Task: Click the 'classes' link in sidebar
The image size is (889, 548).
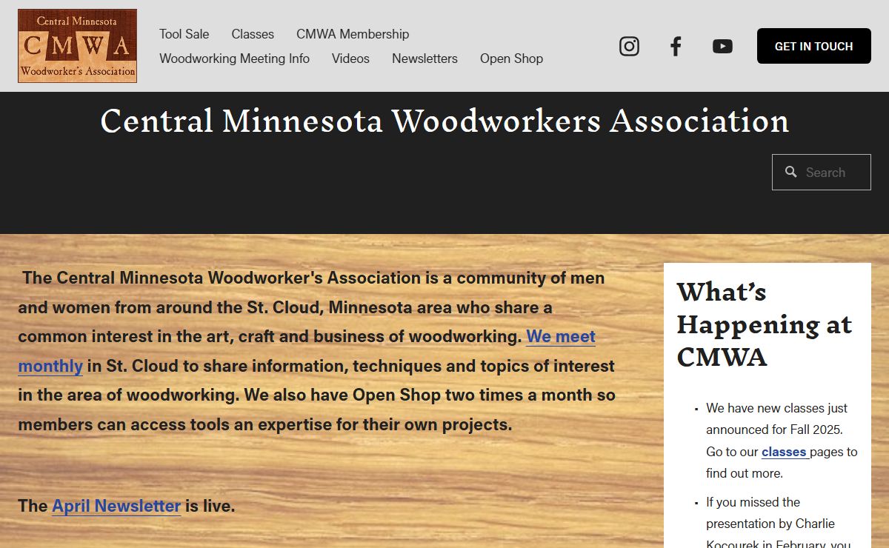Action: coord(784,452)
